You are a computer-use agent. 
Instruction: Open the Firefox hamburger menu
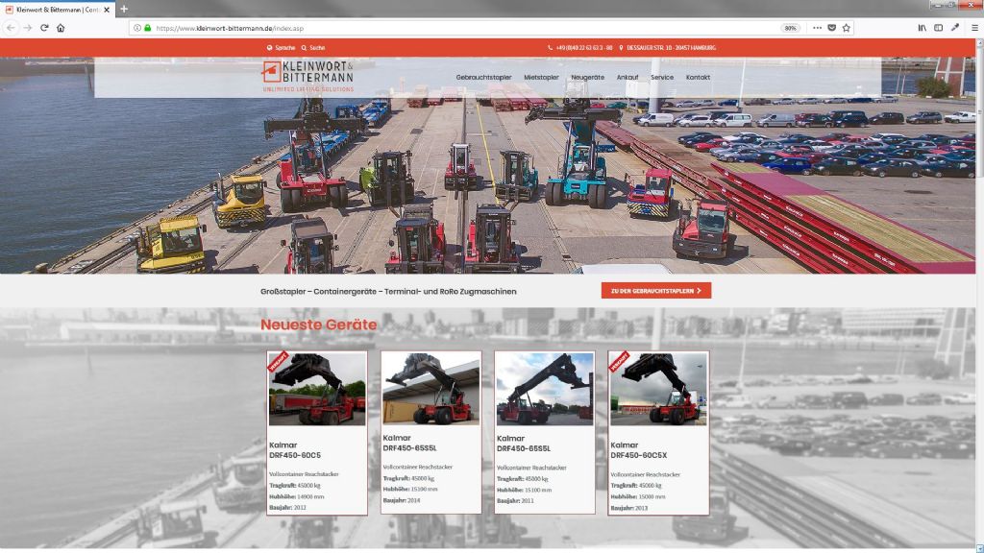click(x=973, y=28)
